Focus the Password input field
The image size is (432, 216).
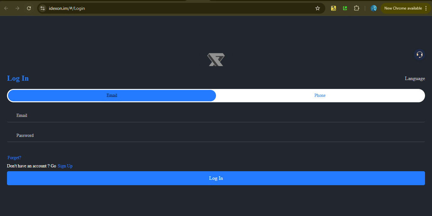216,135
